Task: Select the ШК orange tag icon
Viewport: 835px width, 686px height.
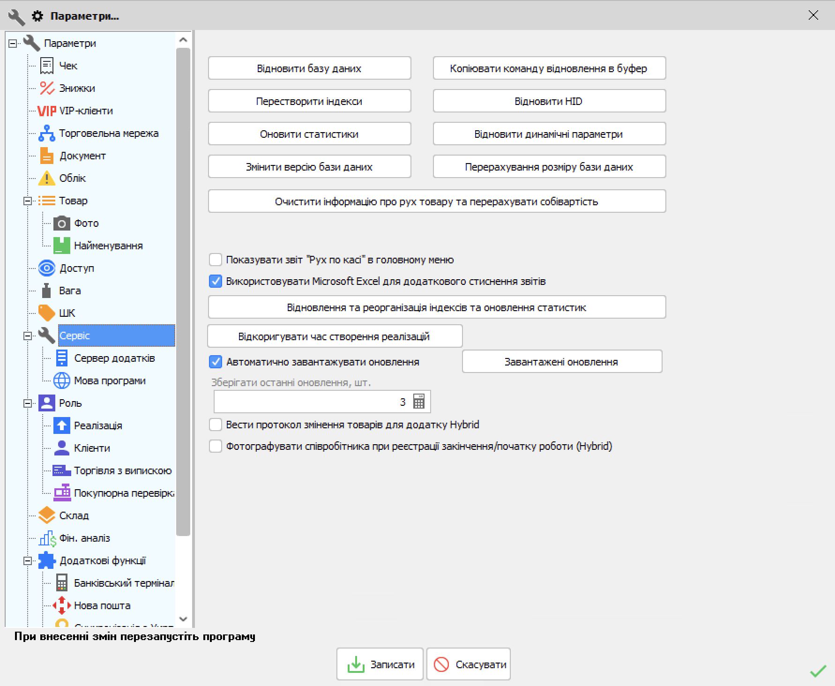Action: click(x=46, y=313)
